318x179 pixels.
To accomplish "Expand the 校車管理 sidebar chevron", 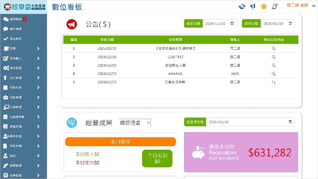I will tap(38, 175).
